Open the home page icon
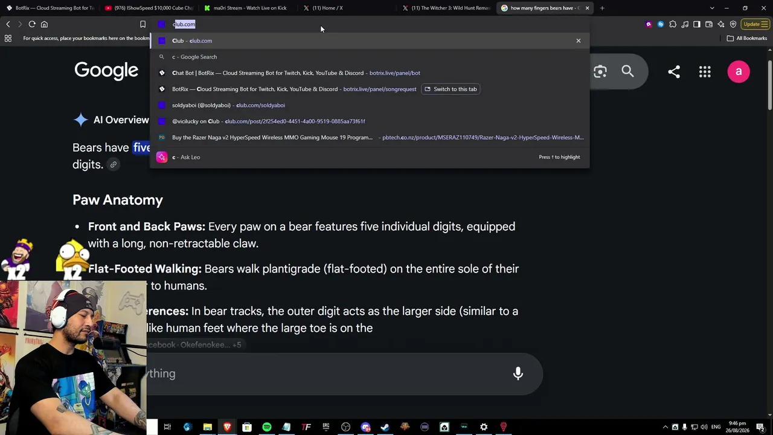Viewport: 773px width, 435px height. 44,24
